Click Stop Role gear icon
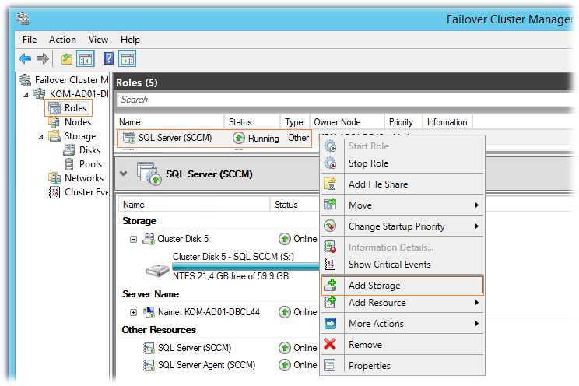The height and width of the screenshot is (386, 579). tap(330, 164)
